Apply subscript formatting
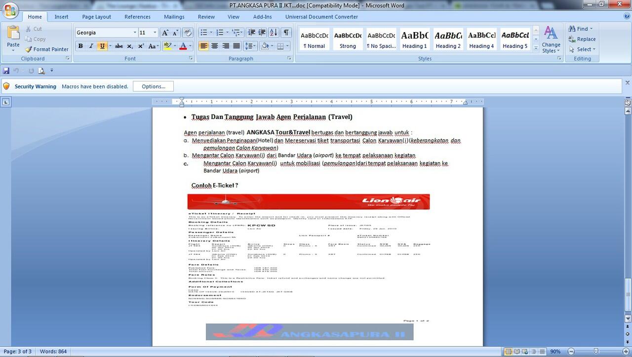The height and width of the screenshot is (357, 632). 130,46
